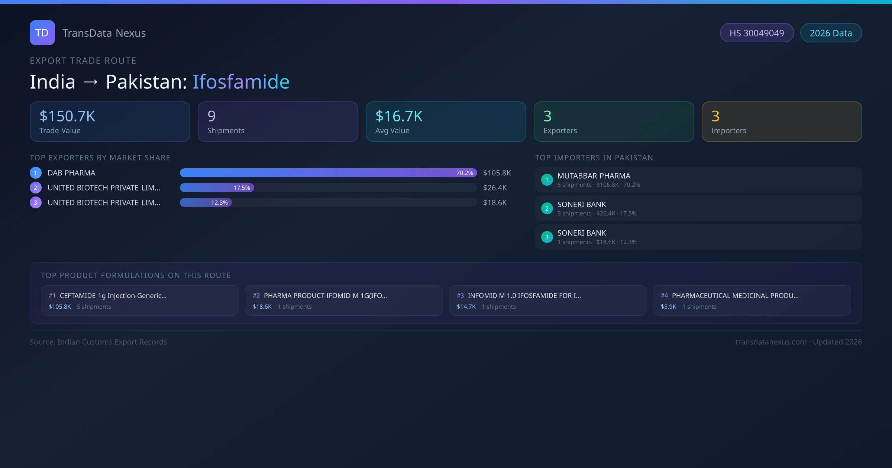The width and height of the screenshot is (892, 468).
Task: Click the 2026 Data pill
Action: [x=831, y=33]
